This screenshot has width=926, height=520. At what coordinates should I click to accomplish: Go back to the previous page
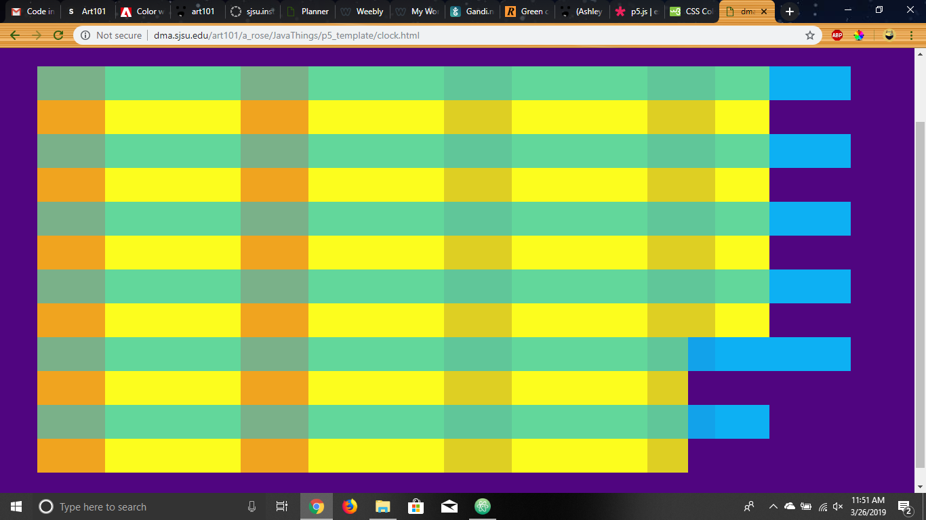pyautogui.click(x=15, y=35)
